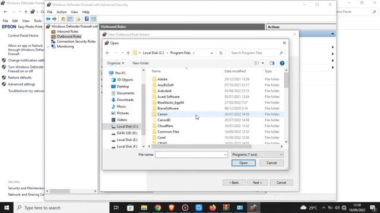This screenshot has height=213, width=380.
Task: Click New folder in Open dialog
Action: click(141, 63)
